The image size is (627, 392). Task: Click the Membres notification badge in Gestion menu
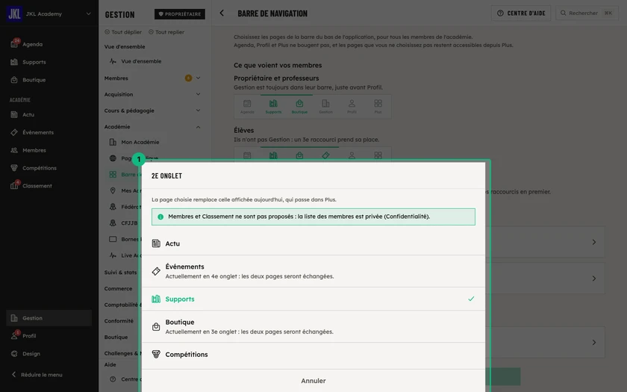click(188, 78)
